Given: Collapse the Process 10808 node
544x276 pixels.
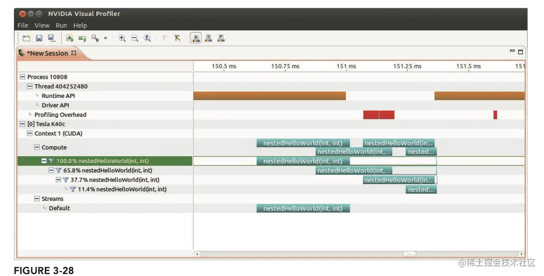Looking at the screenshot, I should 23,76.
